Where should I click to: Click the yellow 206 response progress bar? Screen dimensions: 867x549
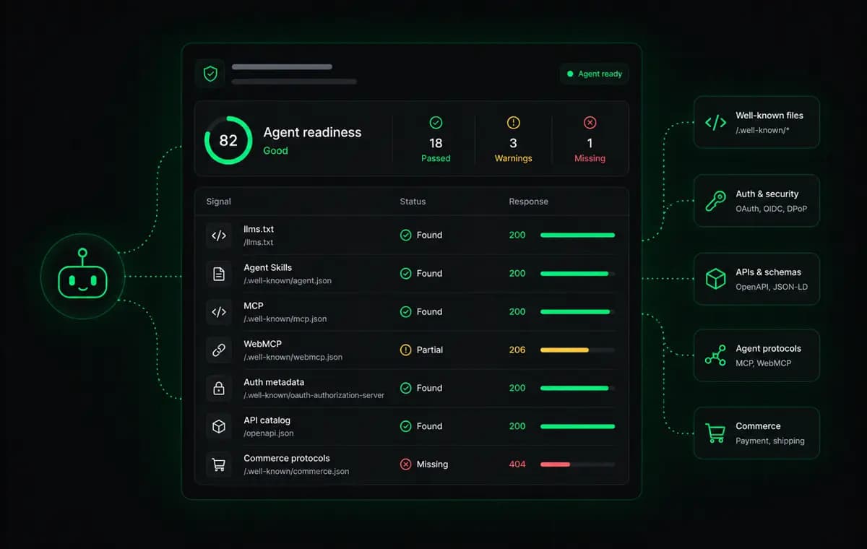click(577, 350)
